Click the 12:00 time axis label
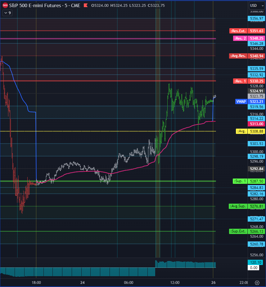 (x=175, y=283)
